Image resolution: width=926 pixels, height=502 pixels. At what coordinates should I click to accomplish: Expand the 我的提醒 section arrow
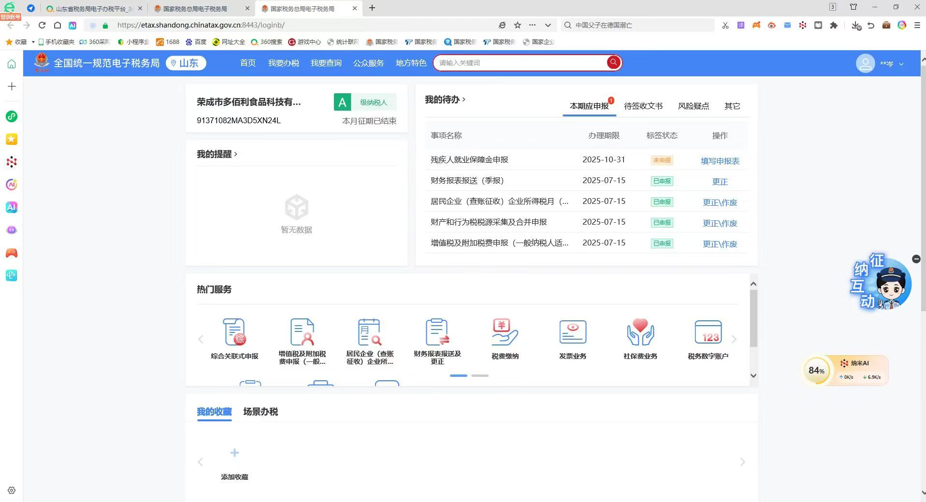point(236,154)
